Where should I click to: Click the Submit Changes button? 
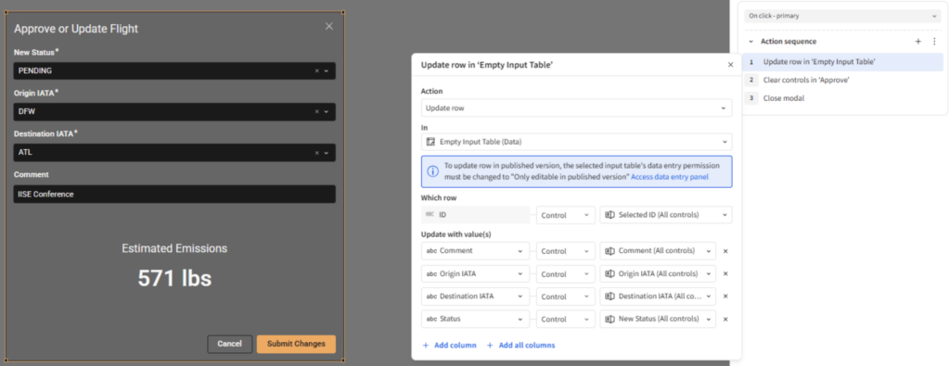[296, 344]
